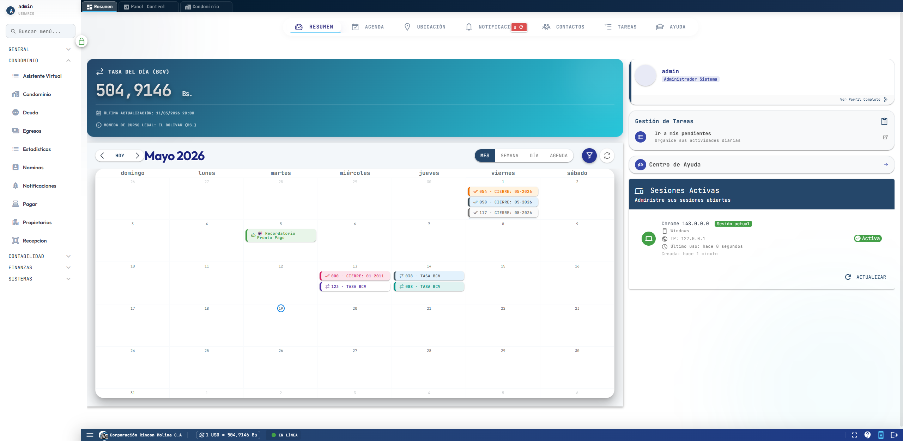Open event 088 - TASA BCV
Image resolution: width=903 pixels, height=441 pixels.
point(429,286)
